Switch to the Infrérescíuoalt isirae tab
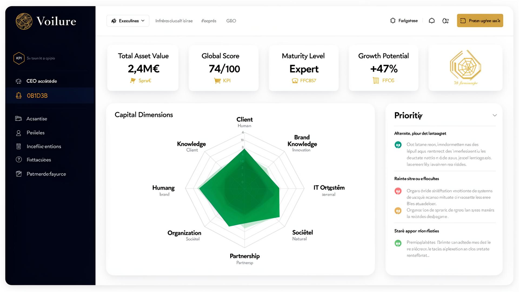The width and height of the screenshot is (519, 292). point(174,21)
